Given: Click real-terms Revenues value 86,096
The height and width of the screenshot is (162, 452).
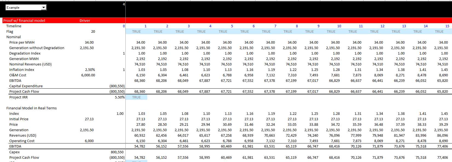Looking at the screenshot, I should click(442, 136).
